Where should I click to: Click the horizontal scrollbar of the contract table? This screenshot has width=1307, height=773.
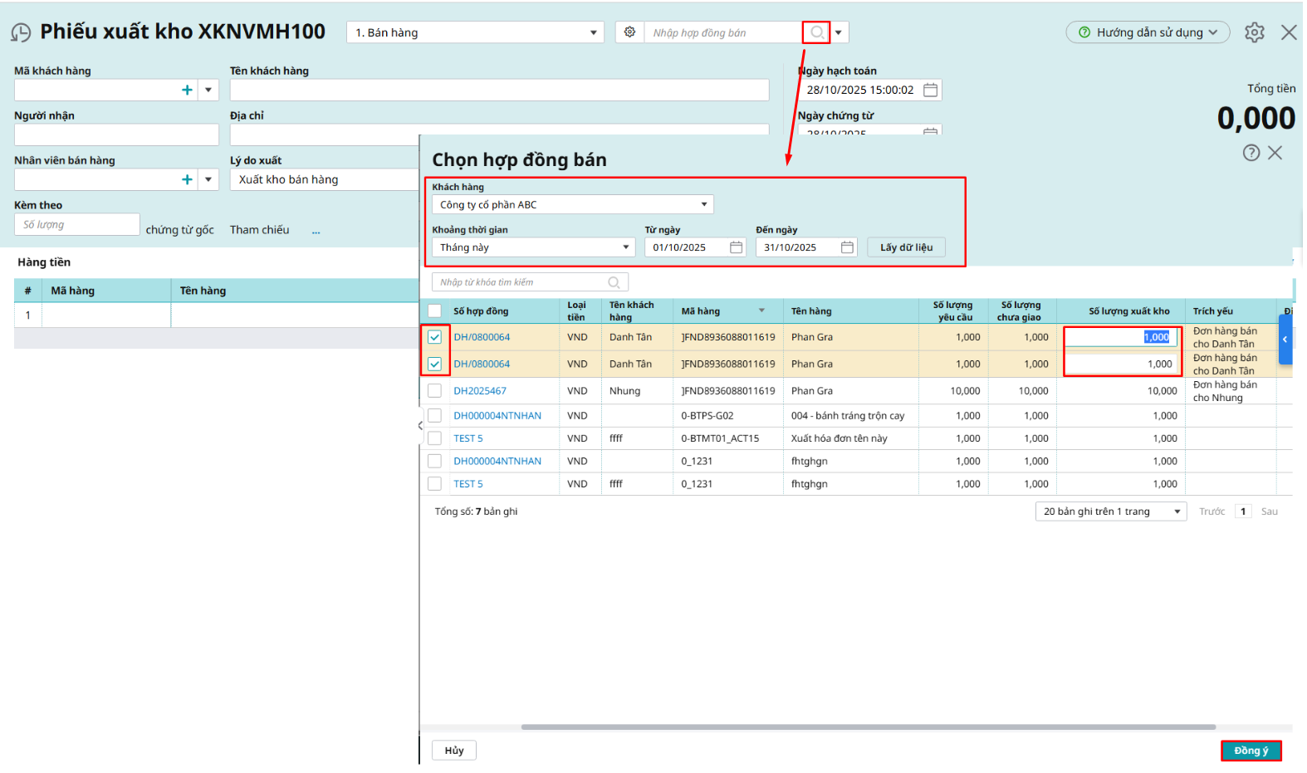868,727
